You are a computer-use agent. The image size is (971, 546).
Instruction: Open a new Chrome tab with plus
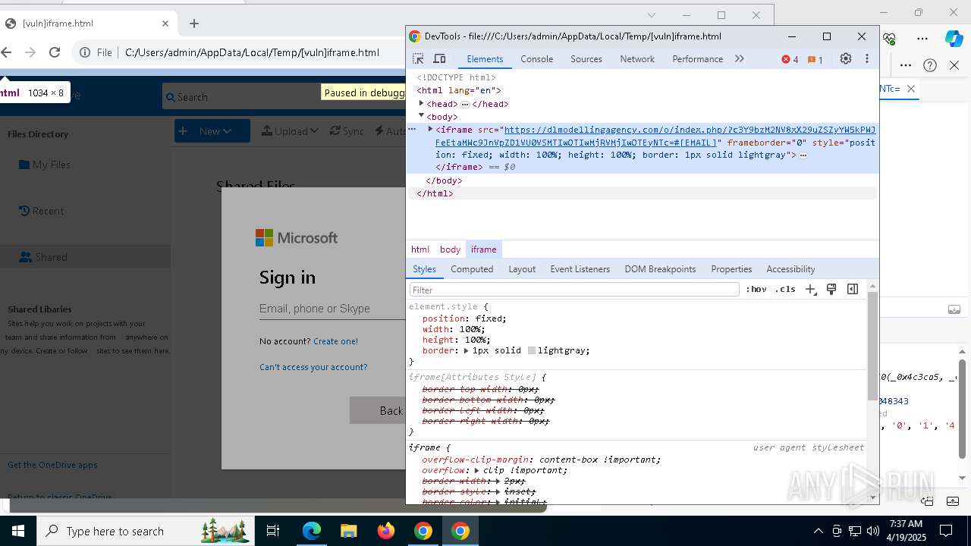pyautogui.click(x=194, y=24)
